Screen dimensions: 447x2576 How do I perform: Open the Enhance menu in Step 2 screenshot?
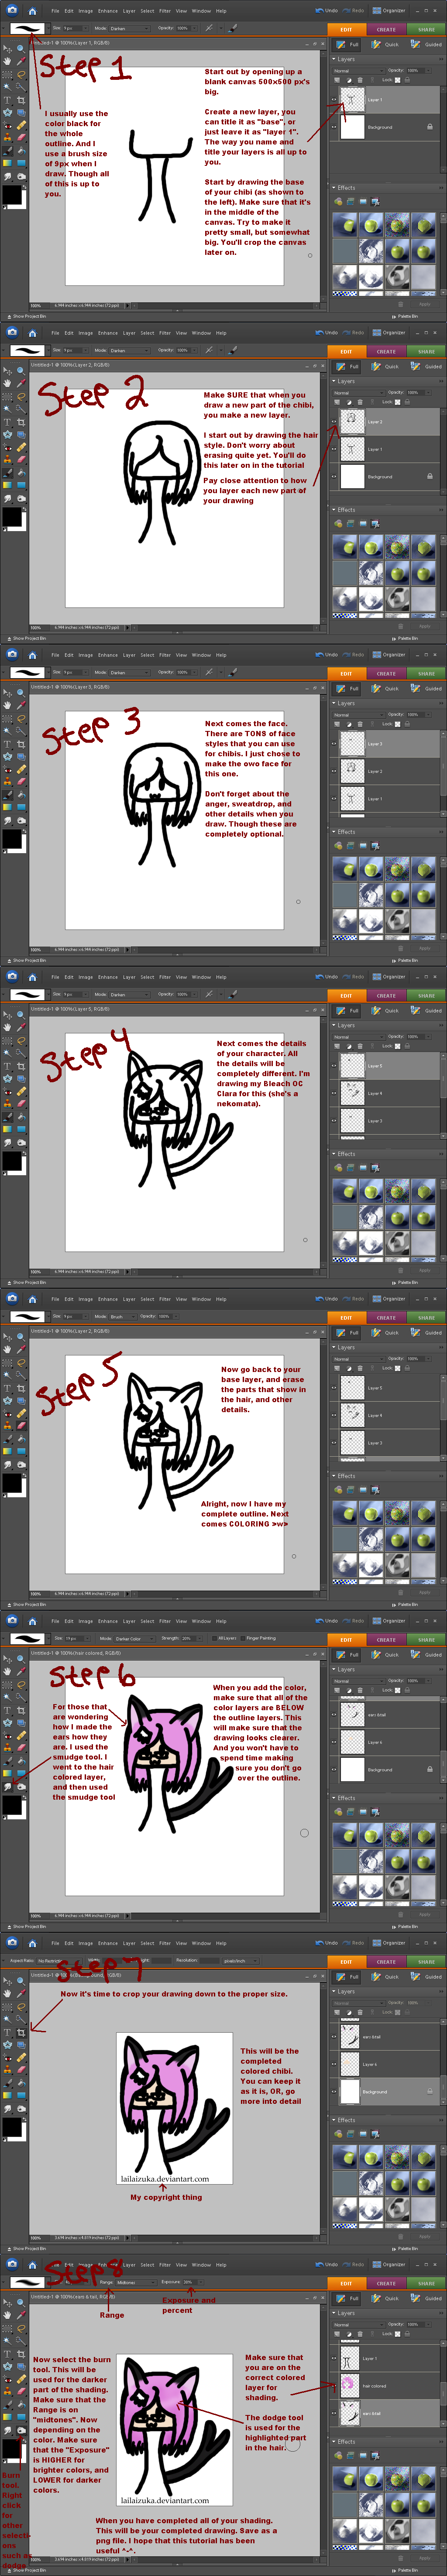(107, 333)
